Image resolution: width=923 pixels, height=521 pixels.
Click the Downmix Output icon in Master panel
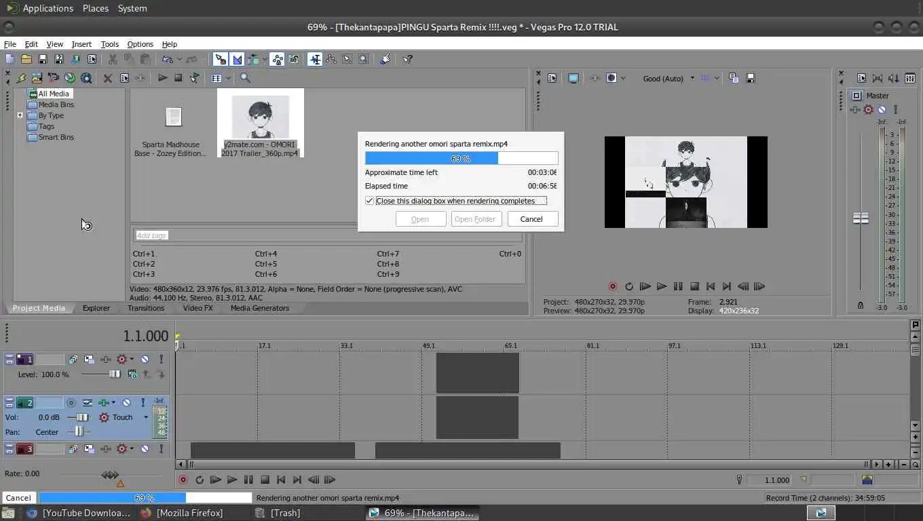[878, 78]
